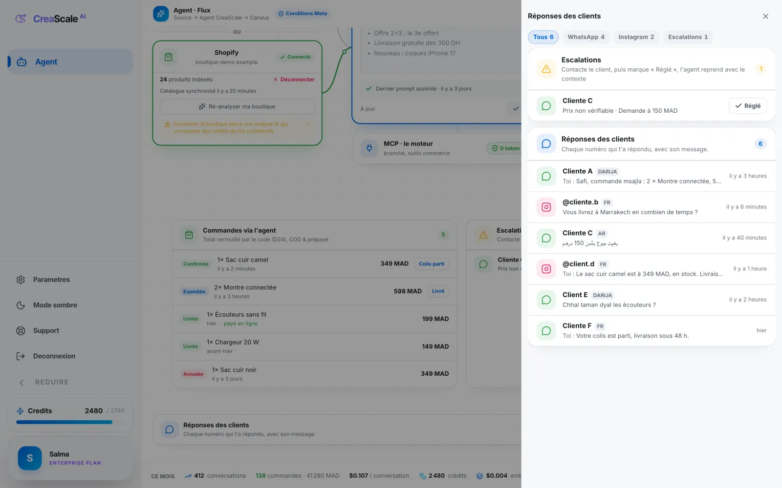This screenshot has width=782, height=488.
Task: Select the Escalations 1 filter tab
Action: click(688, 37)
